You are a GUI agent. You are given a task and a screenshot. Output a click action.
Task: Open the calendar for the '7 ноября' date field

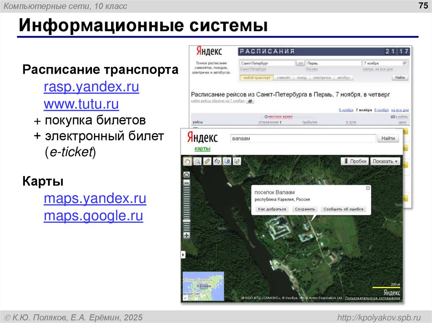(404, 64)
